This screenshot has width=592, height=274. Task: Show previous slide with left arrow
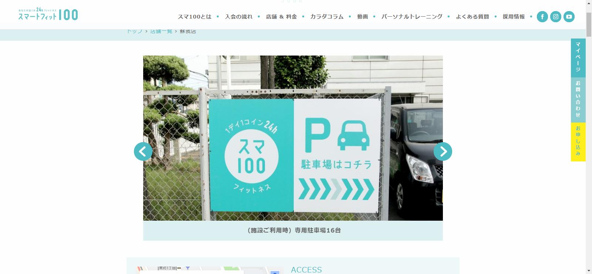(143, 151)
